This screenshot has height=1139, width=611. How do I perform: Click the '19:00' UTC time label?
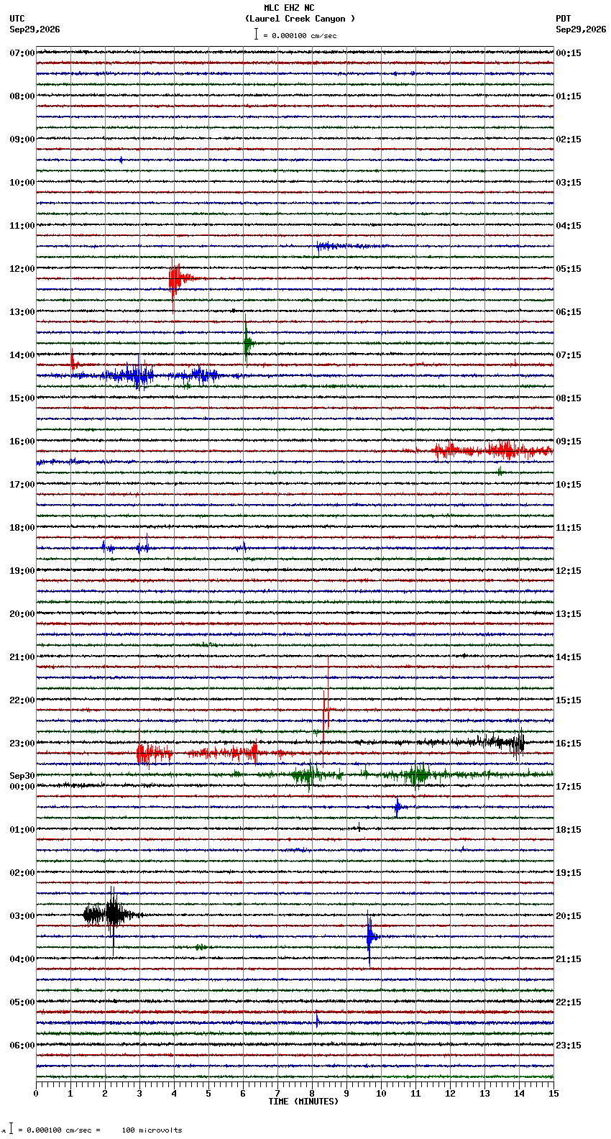pos(22,571)
